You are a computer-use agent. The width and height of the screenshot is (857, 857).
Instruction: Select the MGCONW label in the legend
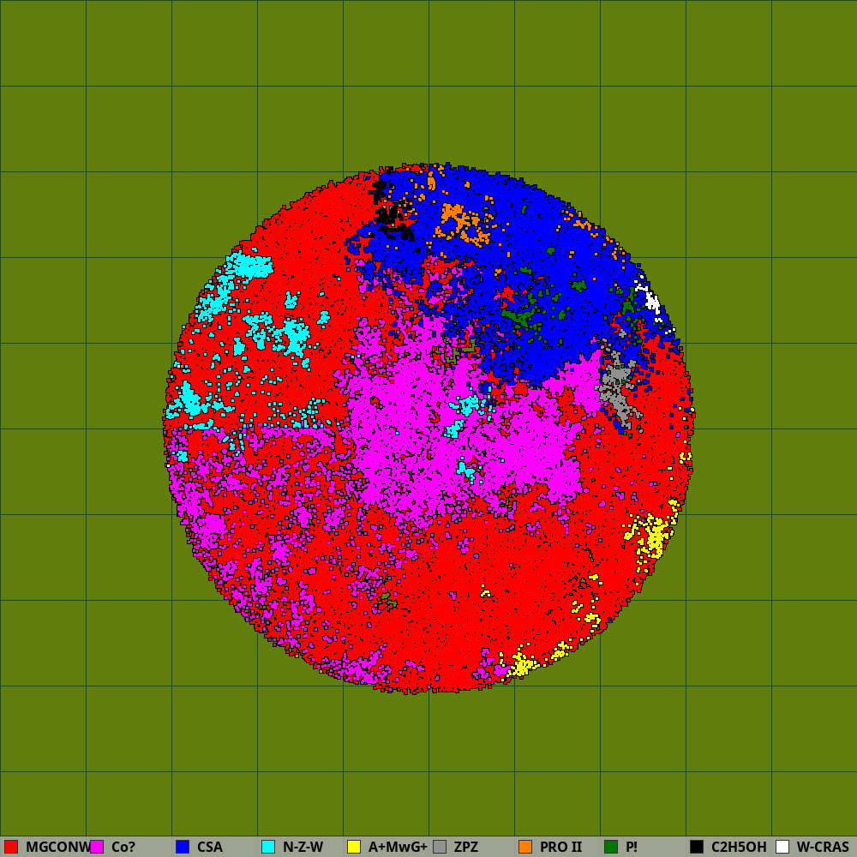tap(58, 847)
